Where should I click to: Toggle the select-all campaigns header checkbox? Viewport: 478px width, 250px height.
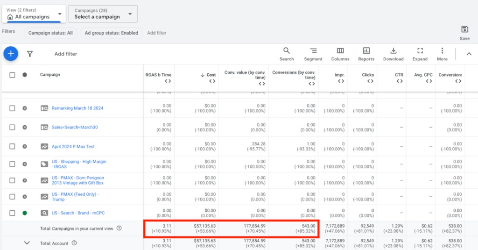(13, 75)
